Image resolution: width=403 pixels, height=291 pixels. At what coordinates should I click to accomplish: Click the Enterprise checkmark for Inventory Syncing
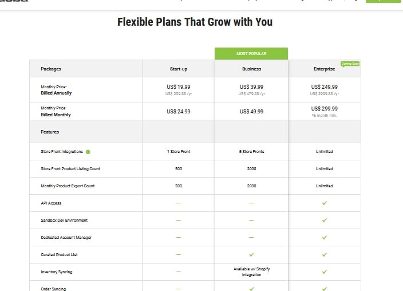[x=324, y=272]
